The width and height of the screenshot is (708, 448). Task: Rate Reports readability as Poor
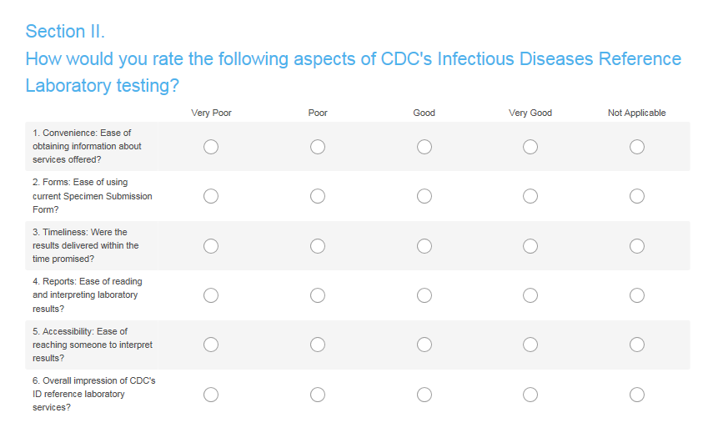318,295
